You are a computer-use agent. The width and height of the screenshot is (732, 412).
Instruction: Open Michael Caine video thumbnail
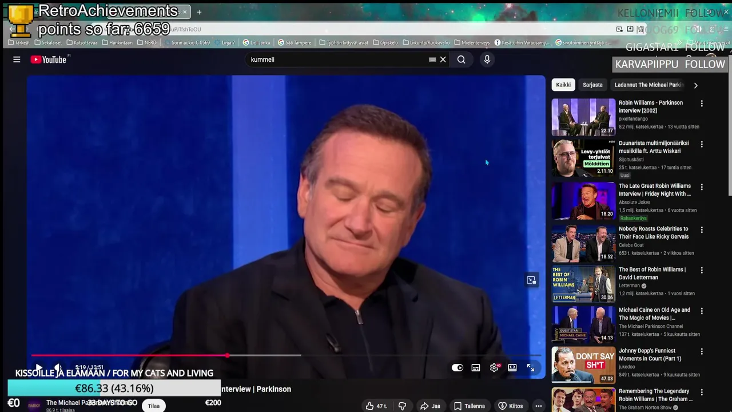(583, 324)
